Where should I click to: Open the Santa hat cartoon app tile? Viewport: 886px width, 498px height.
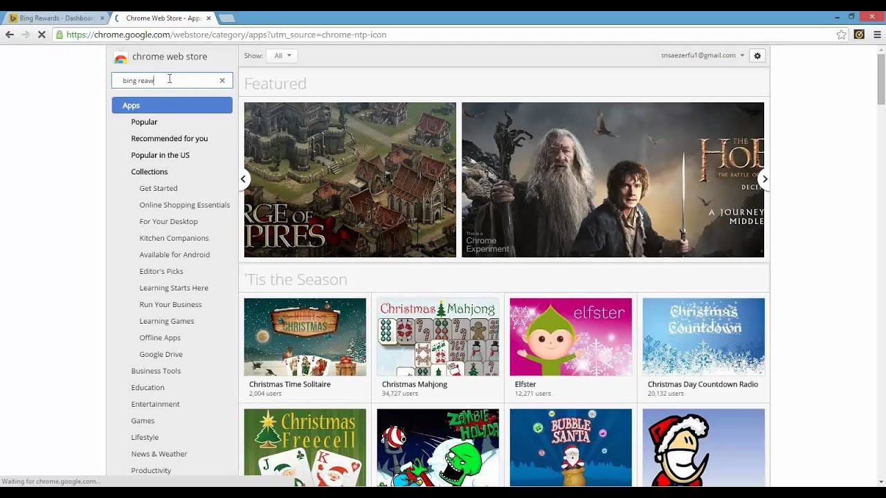[703, 448]
